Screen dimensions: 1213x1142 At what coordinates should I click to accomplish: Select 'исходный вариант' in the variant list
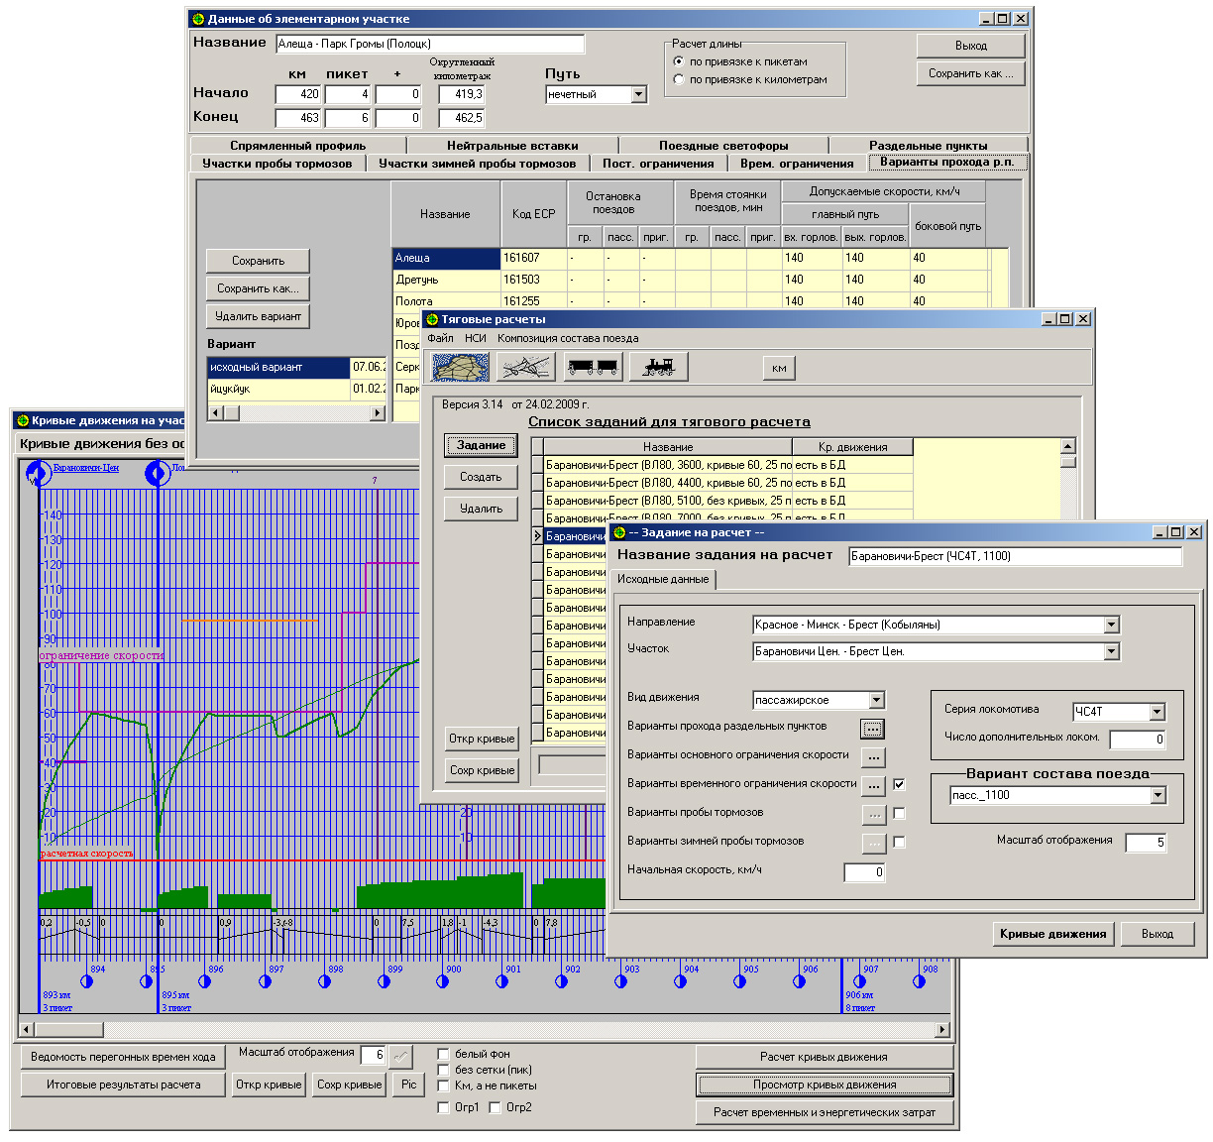(x=277, y=367)
